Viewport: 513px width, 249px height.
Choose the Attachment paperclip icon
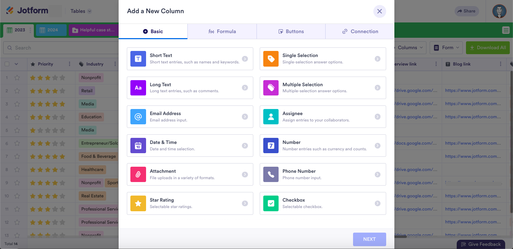[138, 175]
